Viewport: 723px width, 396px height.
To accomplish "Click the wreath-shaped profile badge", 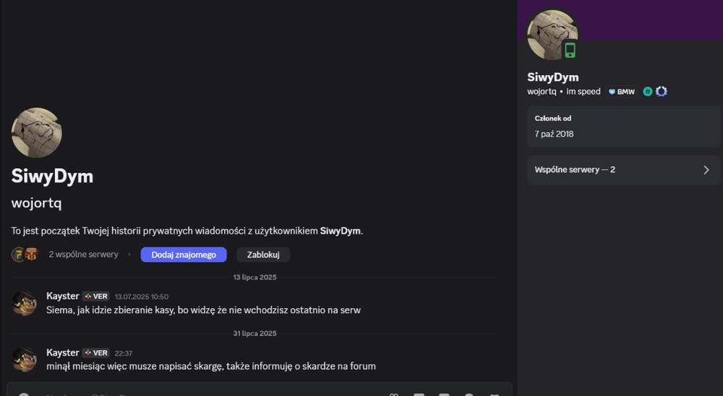I will point(662,92).
